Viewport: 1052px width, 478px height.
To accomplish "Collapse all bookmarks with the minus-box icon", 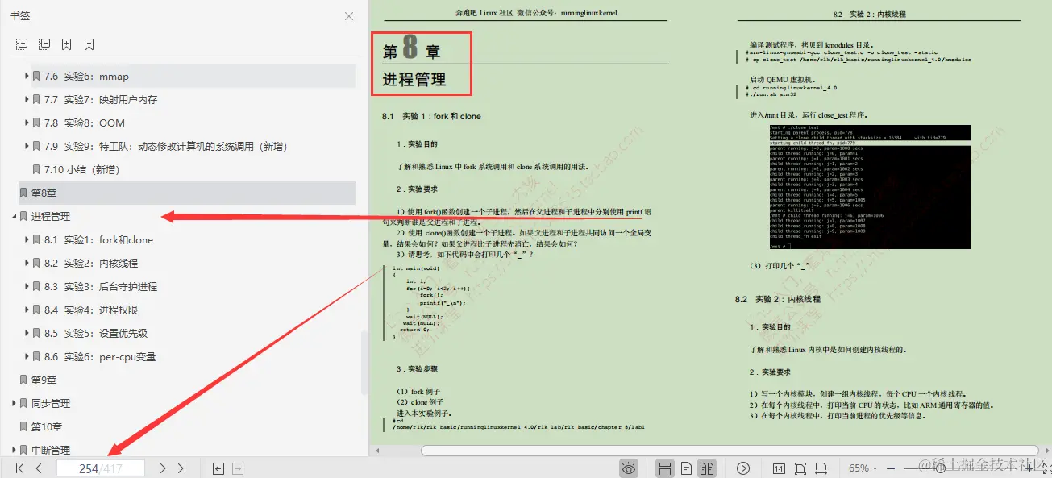I will point(43,44).
